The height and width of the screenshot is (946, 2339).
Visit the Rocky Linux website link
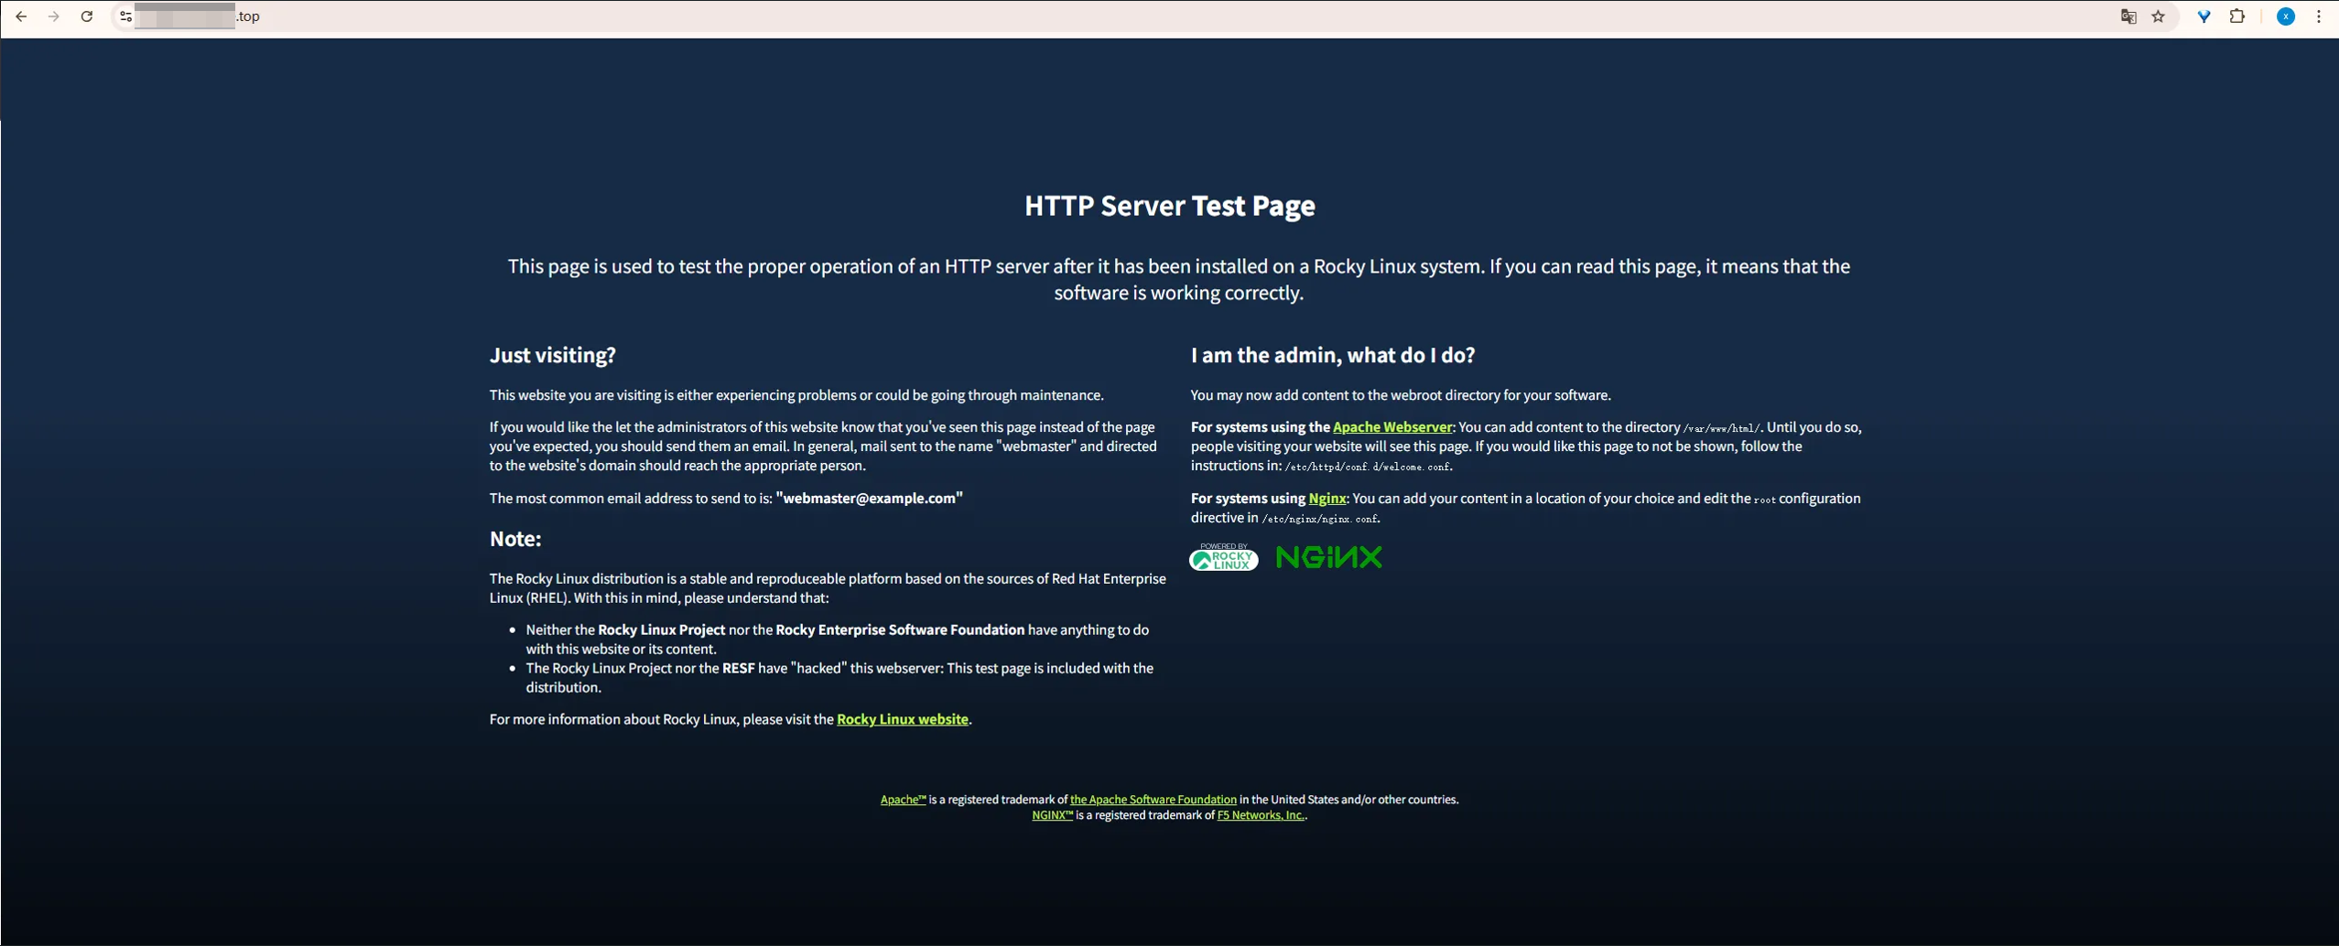tap(902, 719)
